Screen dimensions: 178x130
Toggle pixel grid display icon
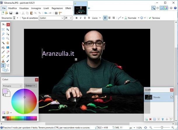(56, 13)
